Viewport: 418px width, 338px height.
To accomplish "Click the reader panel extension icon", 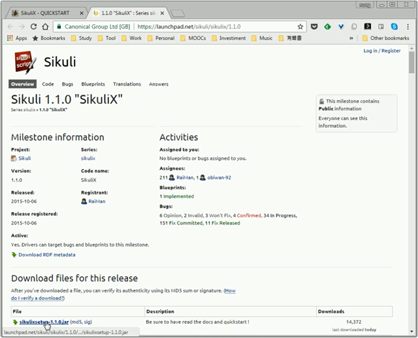I will pyautogui.click(x=381, y=27).
